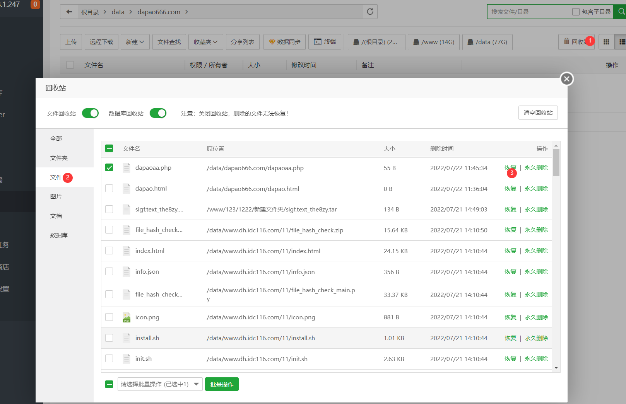
Task: Permanently delete install.sh
Action: point(536,338)
